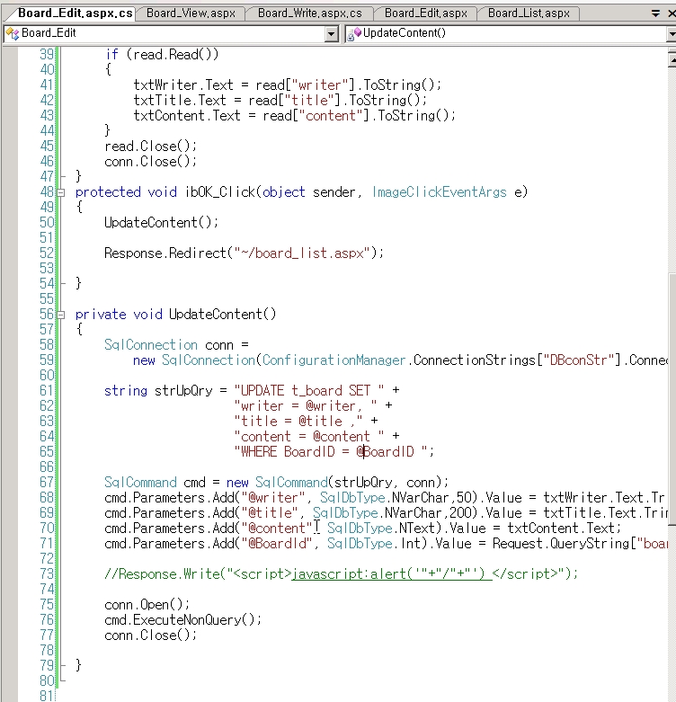The height and width of the screenshot is (702, 676).
Task: Switch to the Board_View.aspx tab
Action: (191, 13)
